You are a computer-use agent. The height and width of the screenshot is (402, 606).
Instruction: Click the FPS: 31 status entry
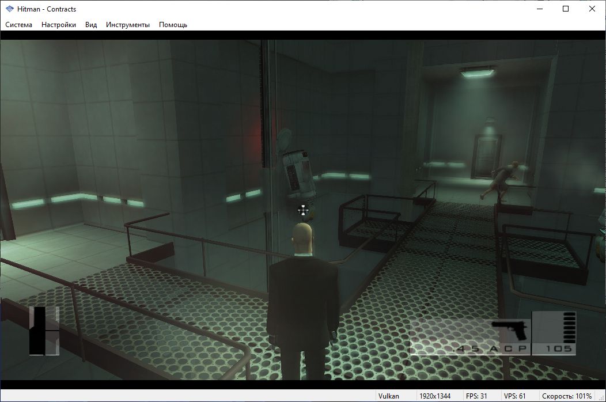(476, 396)
